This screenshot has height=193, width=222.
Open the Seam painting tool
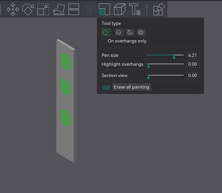coord(119,9)
